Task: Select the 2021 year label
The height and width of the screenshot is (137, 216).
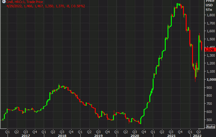Action: 171,135
